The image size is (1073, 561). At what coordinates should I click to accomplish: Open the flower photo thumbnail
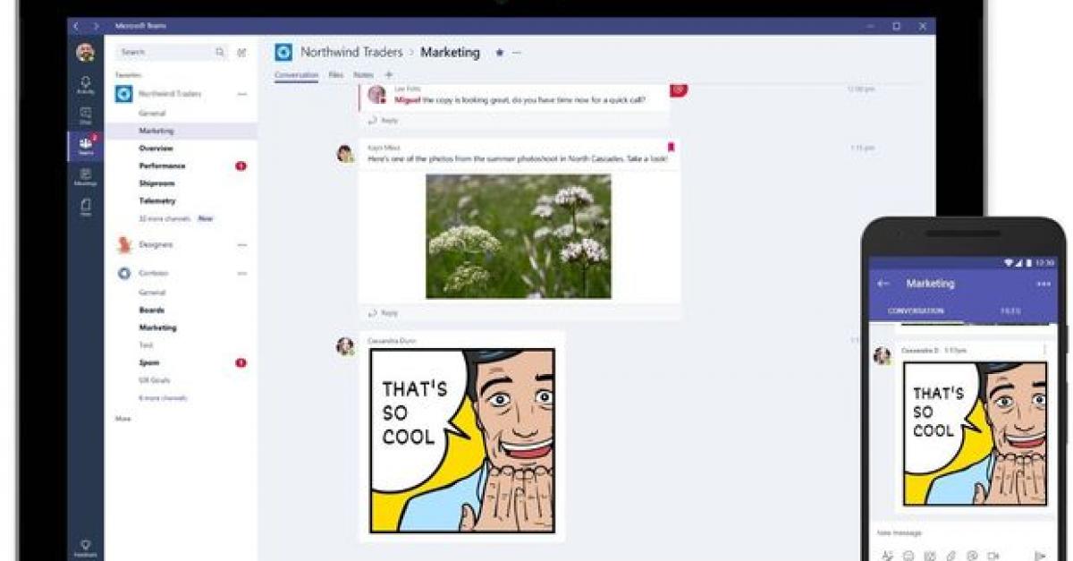click(x=519, y=236)
